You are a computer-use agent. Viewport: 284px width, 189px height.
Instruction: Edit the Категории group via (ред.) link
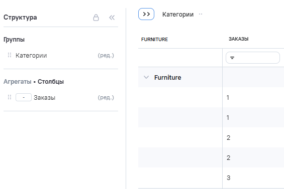tap(106, 55)
